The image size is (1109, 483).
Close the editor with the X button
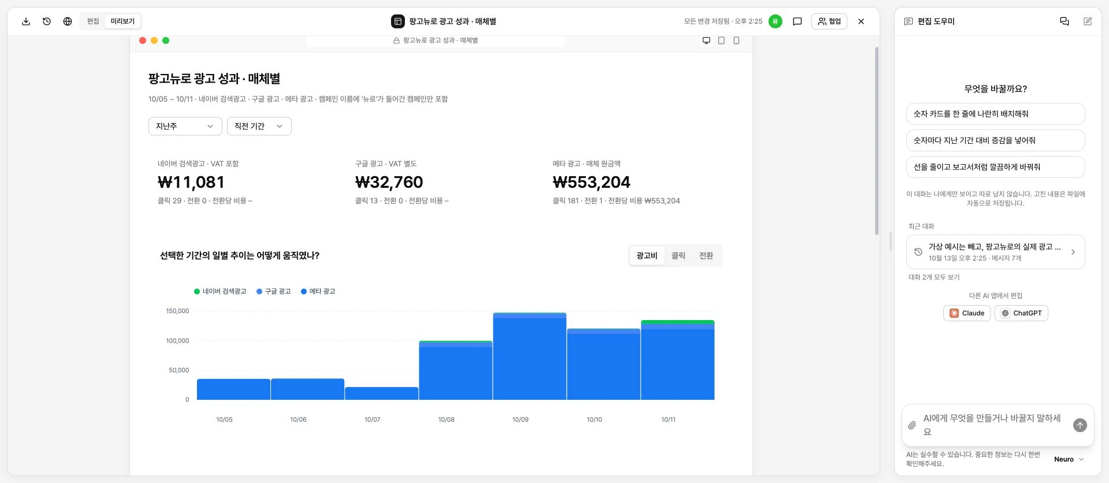[861, 21]
